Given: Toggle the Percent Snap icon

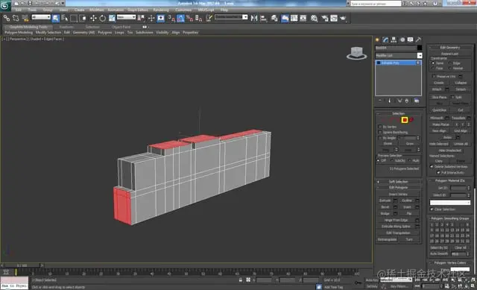Looking at the screenshot, I should pos(189,18).
